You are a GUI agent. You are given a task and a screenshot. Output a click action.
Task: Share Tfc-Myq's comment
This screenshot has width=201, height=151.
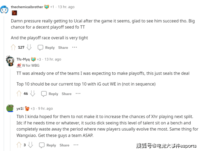pos(66,94)
